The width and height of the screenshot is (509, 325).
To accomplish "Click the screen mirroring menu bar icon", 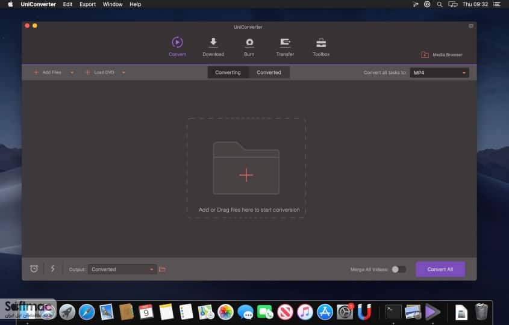I will click(453, 4).
